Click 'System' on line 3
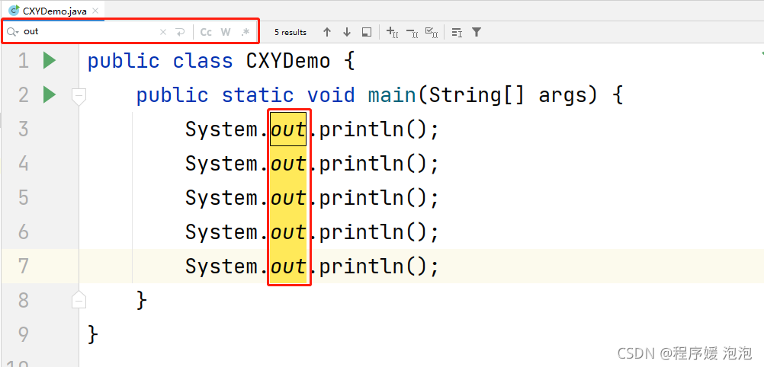The width and height of the screenshot is (764, 367). point(222,129)
